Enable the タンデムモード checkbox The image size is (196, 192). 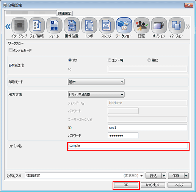[10, 50]
